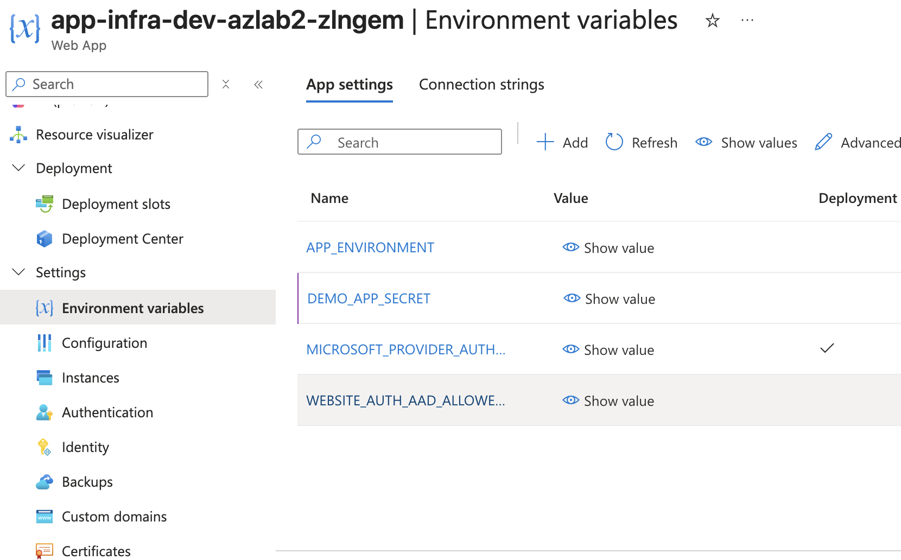901x560 pixels.
Task: Click Show value text for DEMO_APP_SECRET
Action: click(620, 299)
